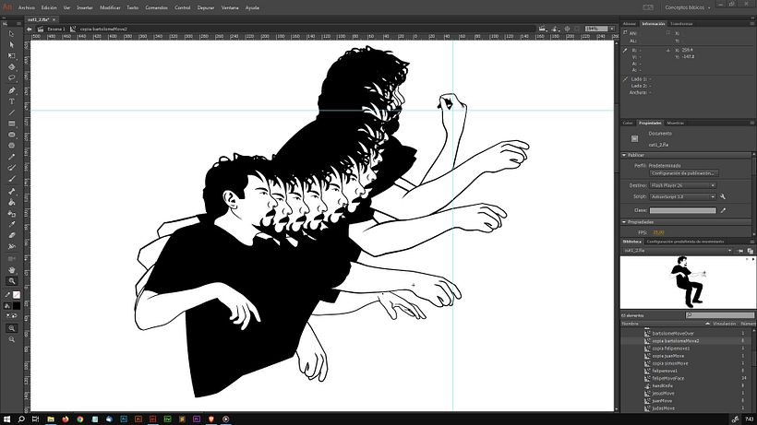Open File Explorer from taskbar

pos(50,419)
